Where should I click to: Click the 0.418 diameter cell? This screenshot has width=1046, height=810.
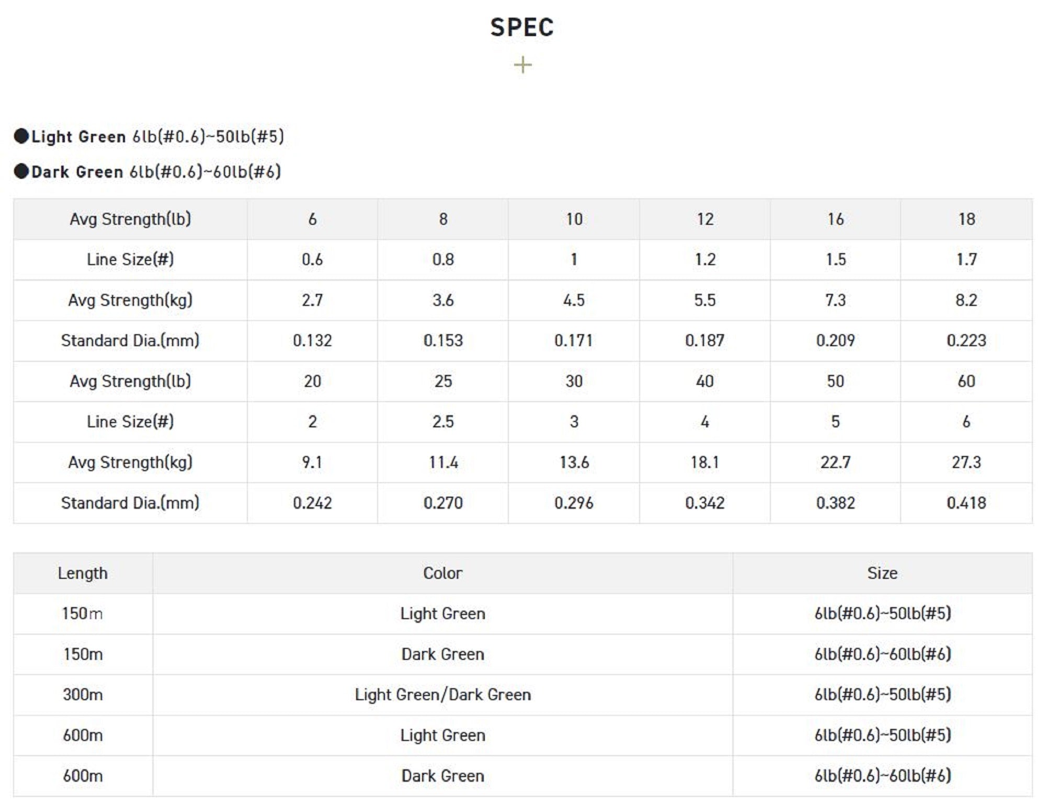tap(966, 503)
